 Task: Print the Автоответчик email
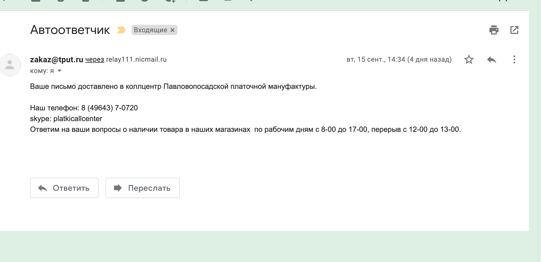click(x=494, y=30)
